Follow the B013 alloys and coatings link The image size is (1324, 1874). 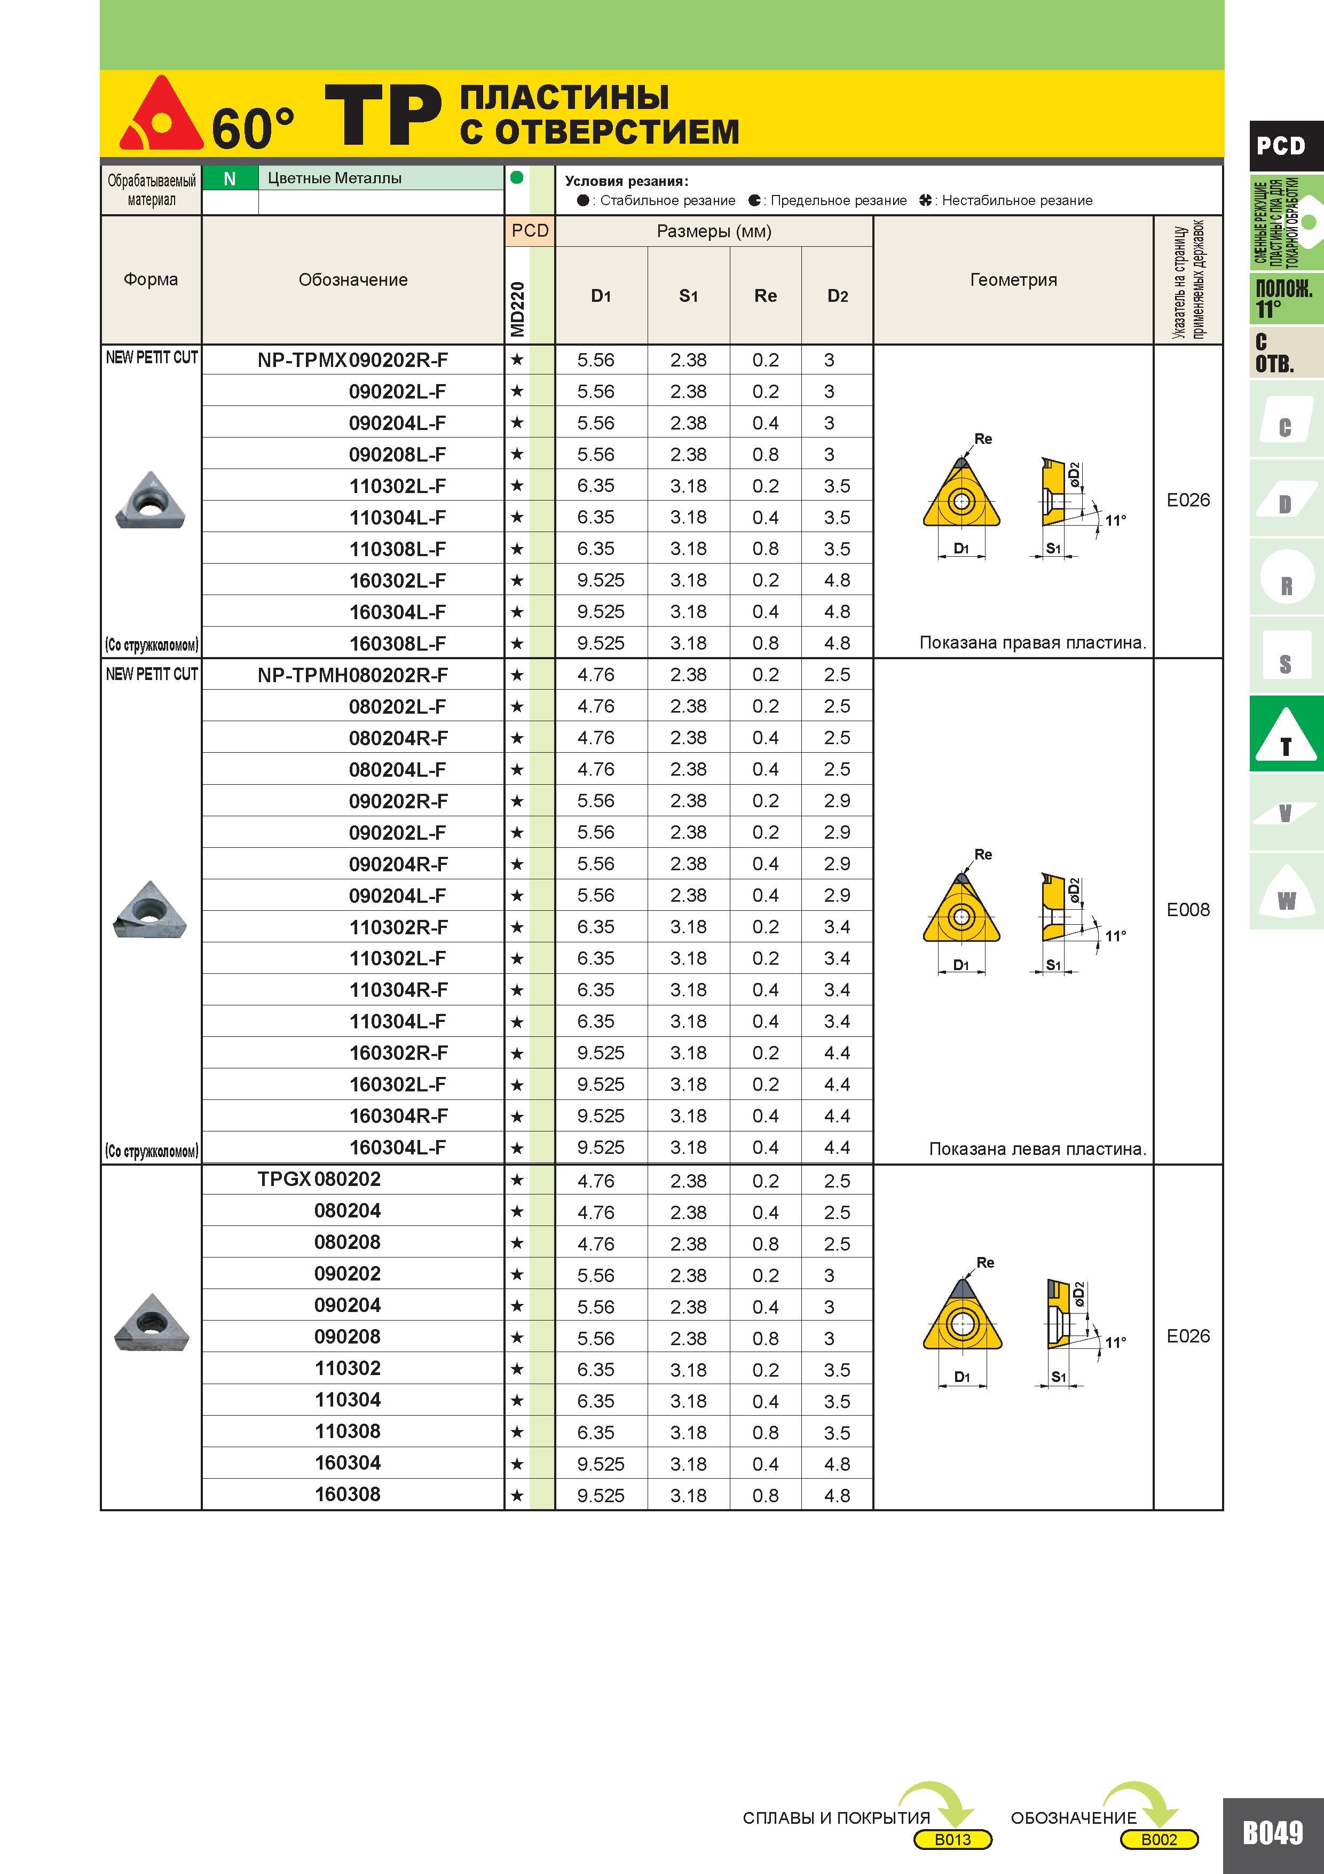[952, 1840]
